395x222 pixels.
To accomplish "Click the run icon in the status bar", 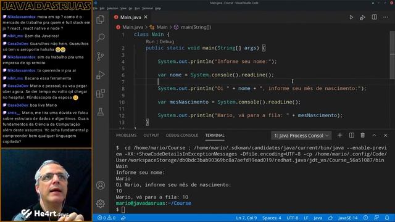I will pyautogui.click(x=123, y=218).
